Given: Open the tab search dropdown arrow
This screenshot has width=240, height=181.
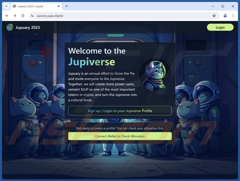Looking at the screenshot, I should pos(6,6).
